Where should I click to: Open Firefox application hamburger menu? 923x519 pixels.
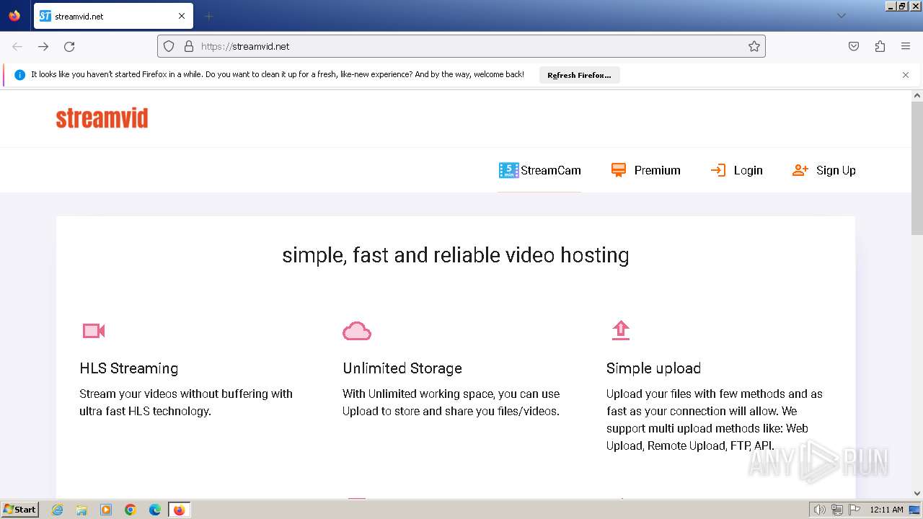(x=906, y=46)
